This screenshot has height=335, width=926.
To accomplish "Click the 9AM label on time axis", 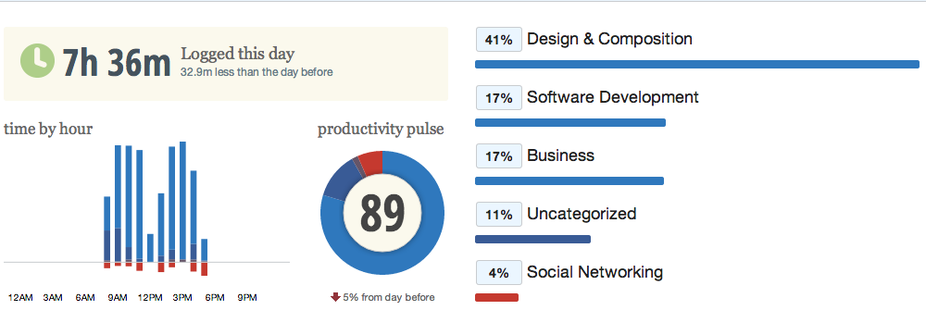I will click(118, 298).
